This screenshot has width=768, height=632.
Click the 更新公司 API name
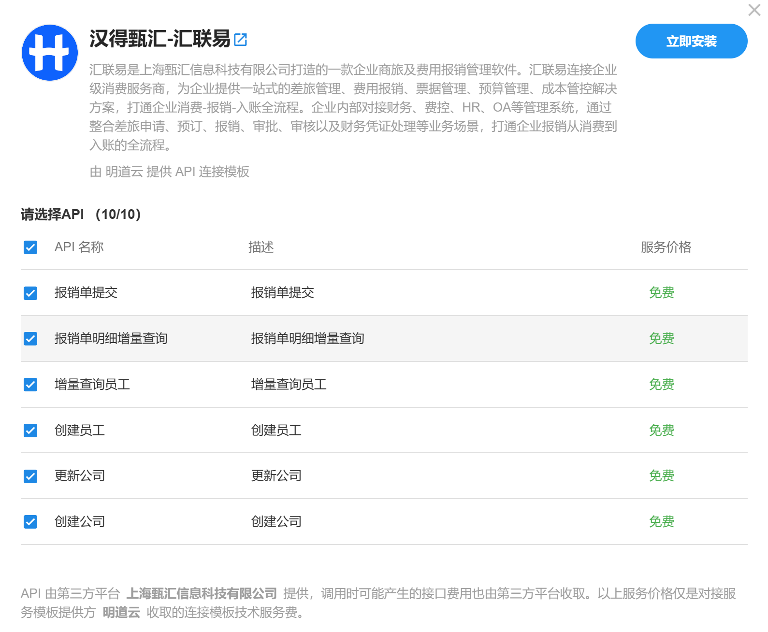[80, 476]
